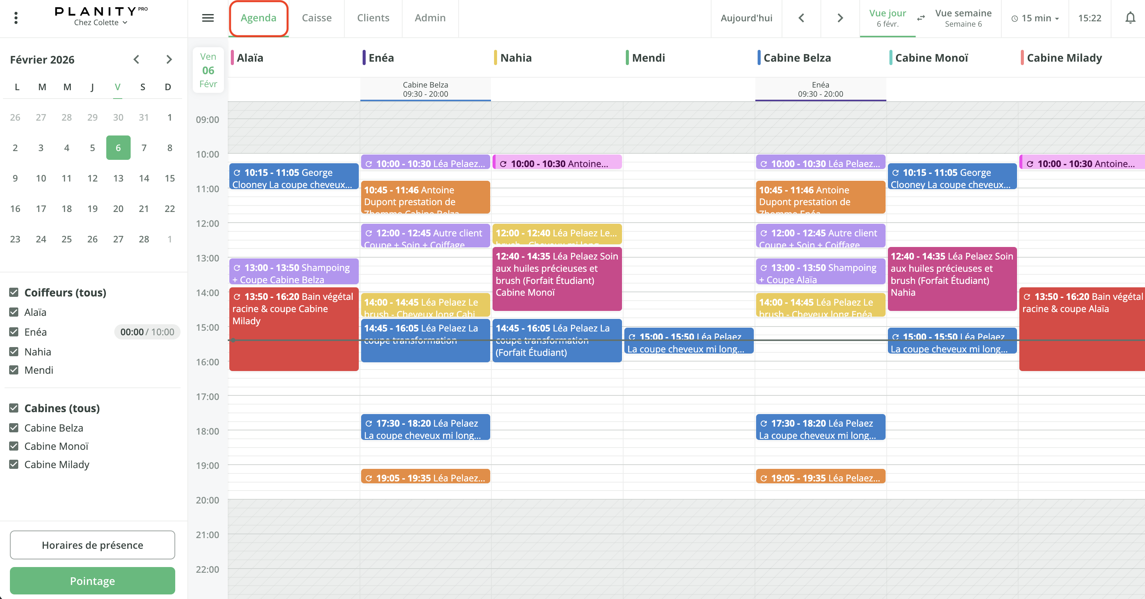This screenshot has height=599, width=1145.
Task: Switch to Vue semaine view
Action: point(963,18)
